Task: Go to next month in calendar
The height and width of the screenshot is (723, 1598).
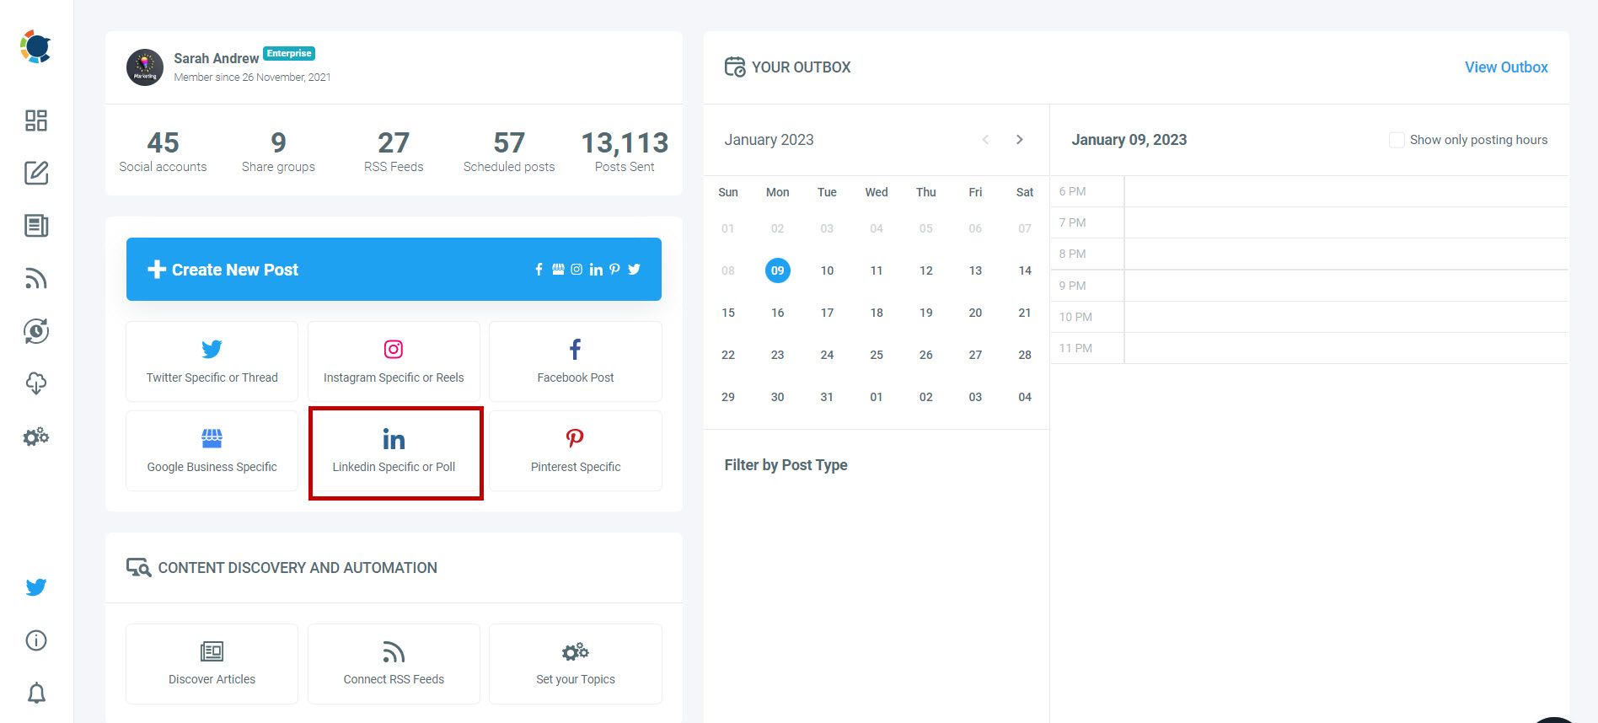Action: [1020, 140]
